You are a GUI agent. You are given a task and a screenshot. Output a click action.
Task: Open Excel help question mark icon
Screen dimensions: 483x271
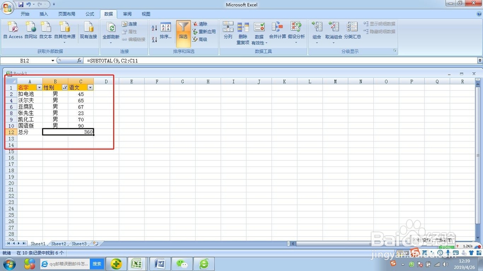click(x=479, y=14)
